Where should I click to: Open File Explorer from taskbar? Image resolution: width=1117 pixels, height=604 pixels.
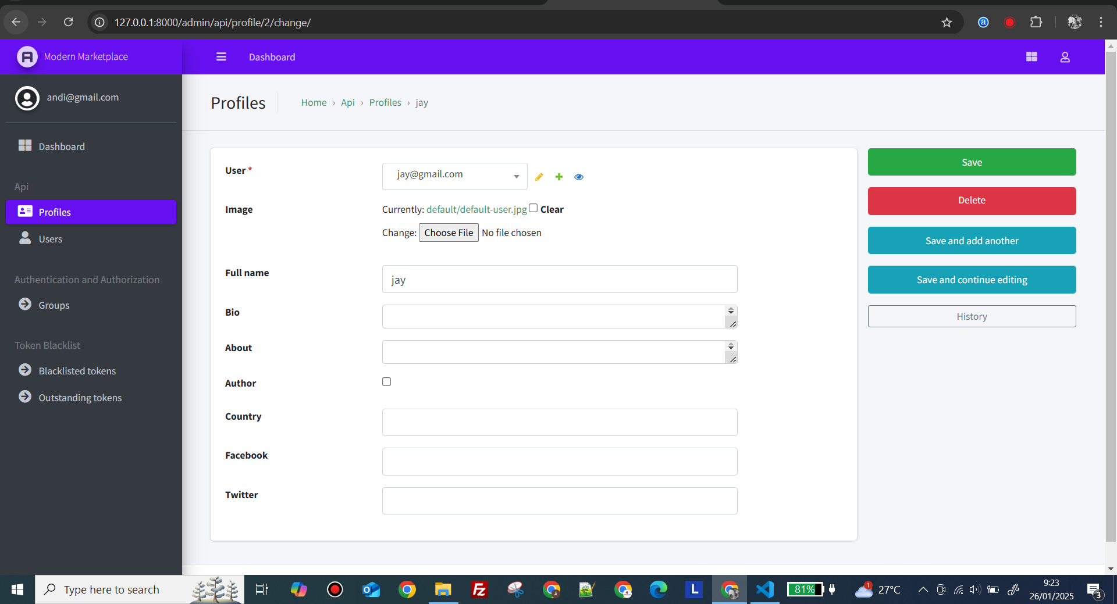443,589
